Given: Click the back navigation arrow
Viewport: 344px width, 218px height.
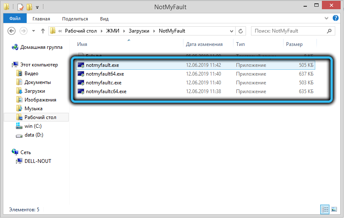Looking at the screenshot, I should 12,31.
